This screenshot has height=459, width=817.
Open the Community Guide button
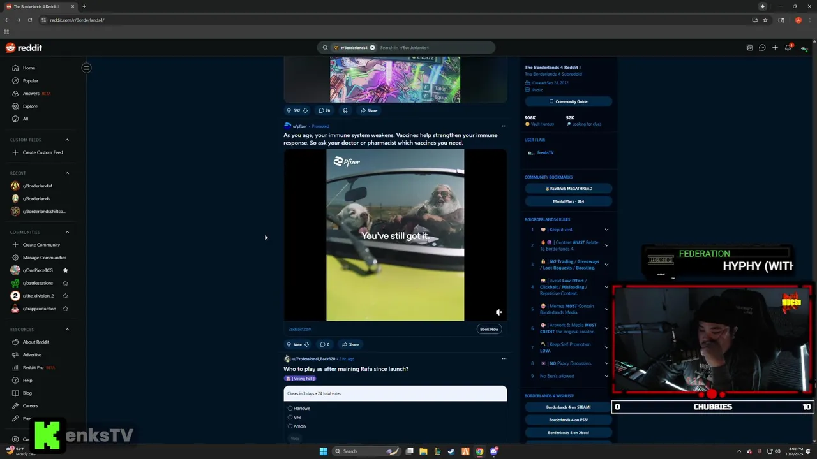pyautogui.click(x=568, y=101)
